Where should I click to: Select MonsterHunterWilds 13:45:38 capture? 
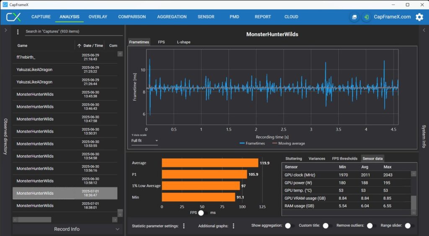point(65,94)
